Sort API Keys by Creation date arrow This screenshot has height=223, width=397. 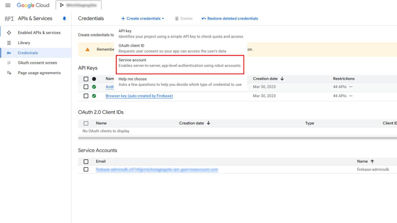click(282, 79)
